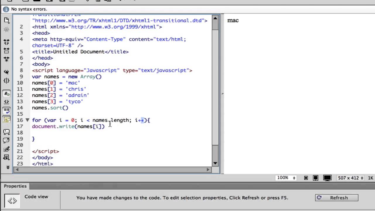The height and width of the screenshot is (211, 375).
Task: Click the 'Code view' label in Properties
Action: pyautogui.click(x=36, y=197)
